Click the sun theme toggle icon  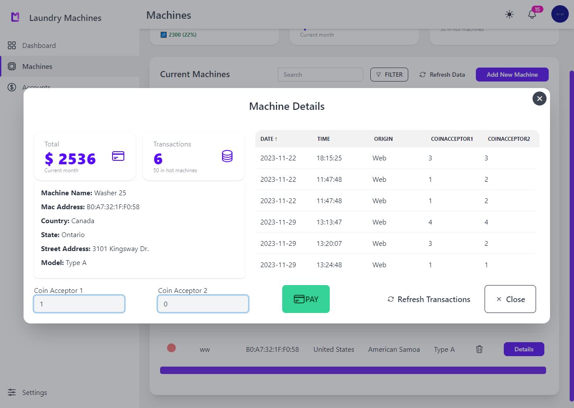click(x=509, y=14)
